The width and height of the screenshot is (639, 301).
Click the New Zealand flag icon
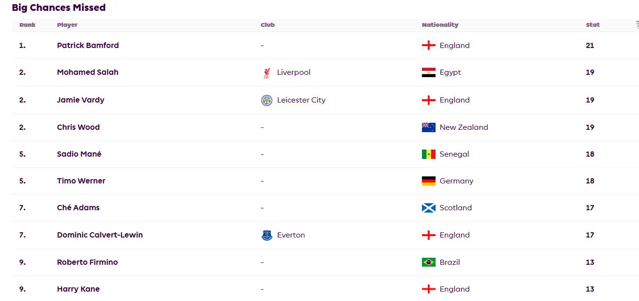(429, 127)
